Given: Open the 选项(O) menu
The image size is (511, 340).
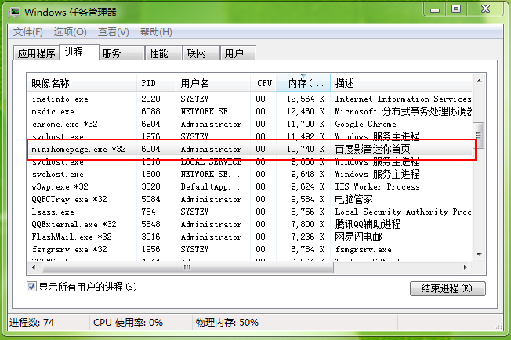Looking at the screenshot, I should 70,32.
